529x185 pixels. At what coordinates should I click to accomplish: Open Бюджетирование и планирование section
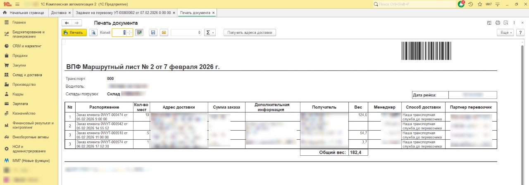pyautogui.click(x=29, y=34)
